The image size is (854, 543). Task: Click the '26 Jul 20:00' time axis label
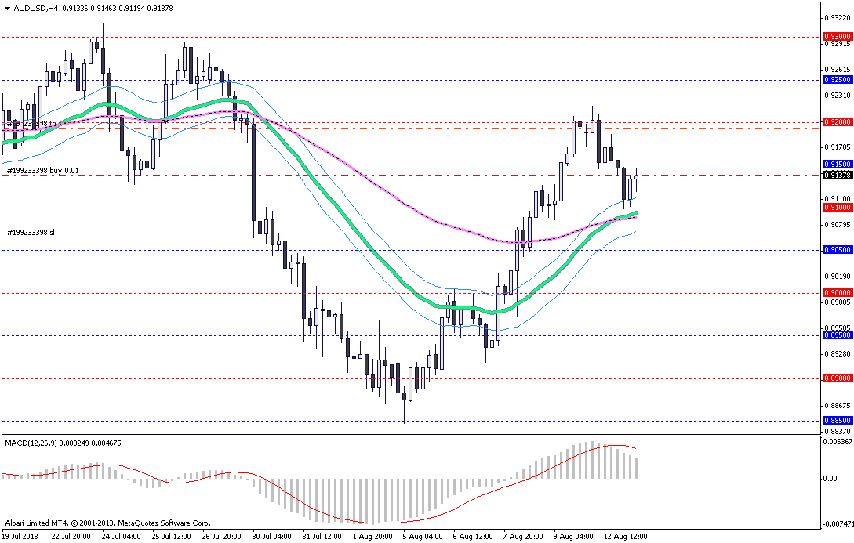[x=221, y=537]
